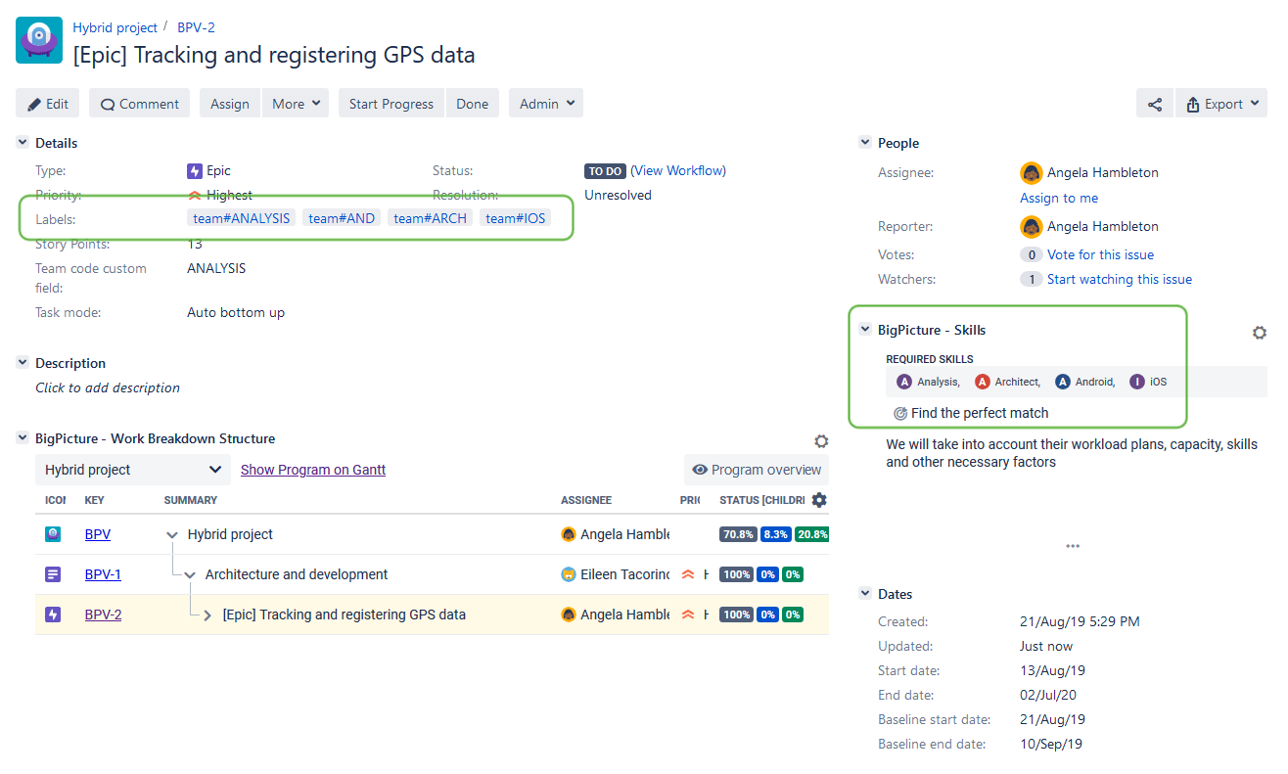Click the Highest priority icon
This screenshot has width=1288, height=774.
click(x=195, y=195)
